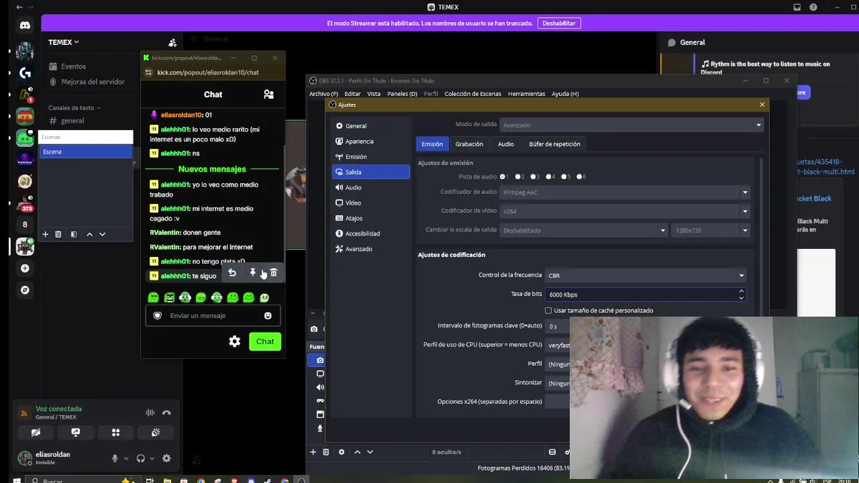Select audio track 5 radio button
The height and width of the screenshot is (483, 859).
[564, 177]
